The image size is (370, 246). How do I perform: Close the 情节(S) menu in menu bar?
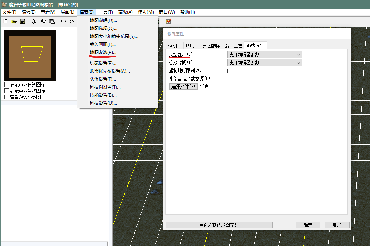pos(86,12)
